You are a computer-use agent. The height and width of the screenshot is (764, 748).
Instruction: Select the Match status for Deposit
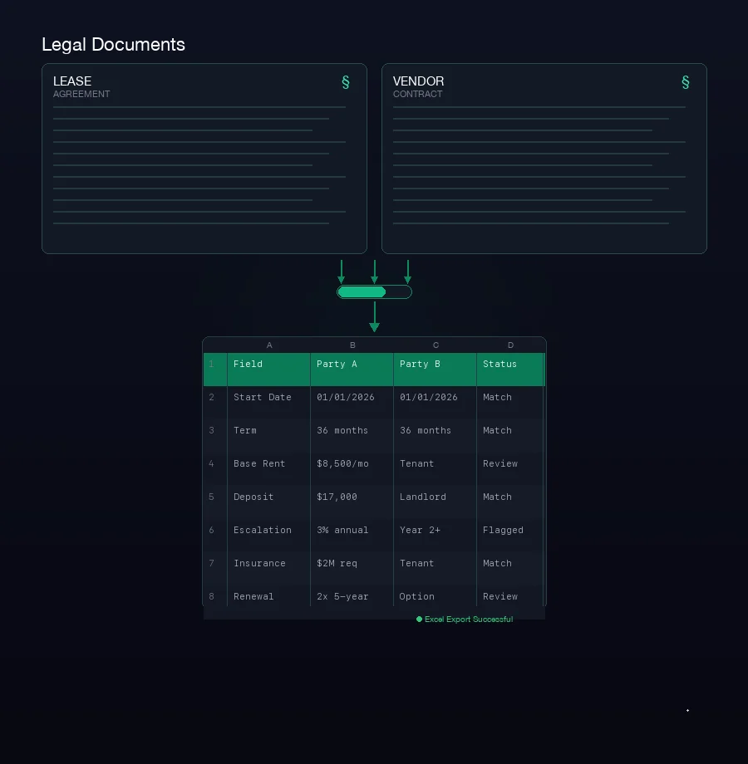click(x=510, y=497)
